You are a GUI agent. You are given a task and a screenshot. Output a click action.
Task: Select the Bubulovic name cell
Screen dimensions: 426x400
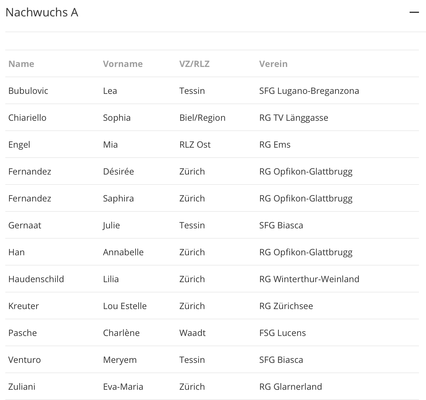point(28,91)
